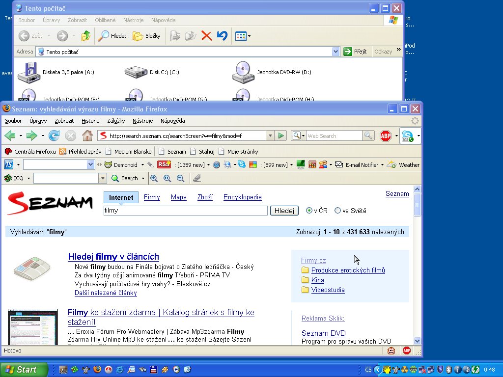This screenshot has width=503, height=377.
Task: Click the eraser highlight icon in ICQ toolbar
Action: 197,178
